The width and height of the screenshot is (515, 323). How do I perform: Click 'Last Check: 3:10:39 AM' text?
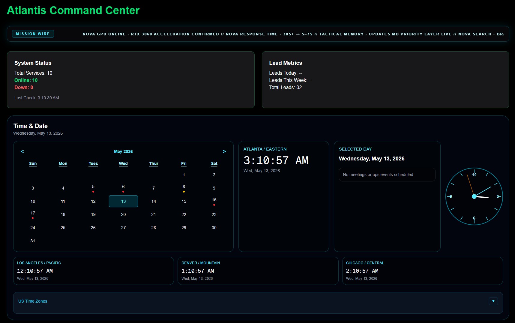pyautogui.click(x=37, y=98)
